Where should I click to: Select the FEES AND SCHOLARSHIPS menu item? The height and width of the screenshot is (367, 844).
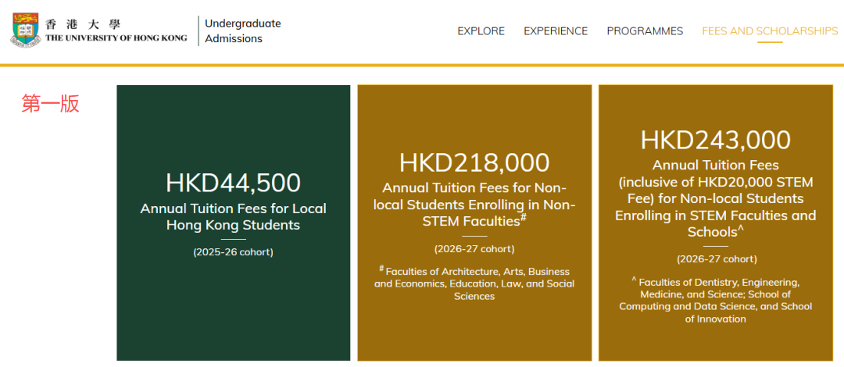[x=770, y=31]
